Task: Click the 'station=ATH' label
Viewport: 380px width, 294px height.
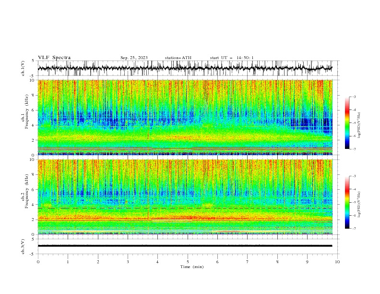Action: coord(178,58)
